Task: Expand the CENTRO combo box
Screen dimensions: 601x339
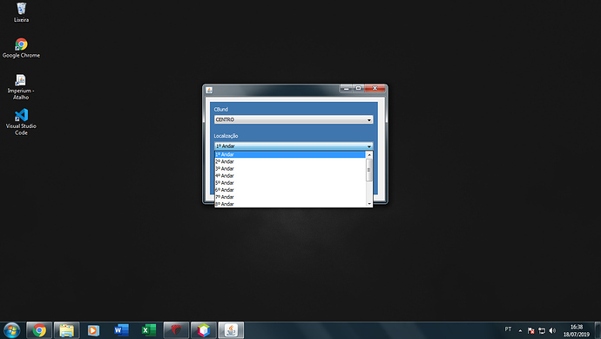Action: 294,119
